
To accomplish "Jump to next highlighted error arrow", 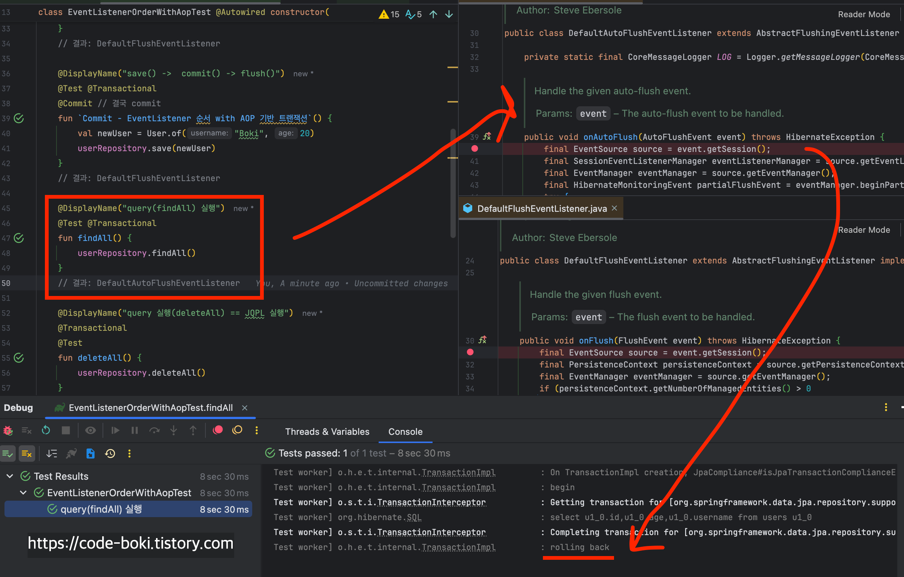I will pos(449,14).
